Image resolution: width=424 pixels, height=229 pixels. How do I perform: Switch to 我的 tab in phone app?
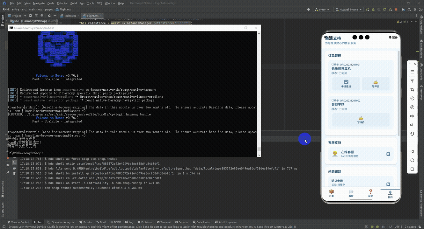point(390,194)
